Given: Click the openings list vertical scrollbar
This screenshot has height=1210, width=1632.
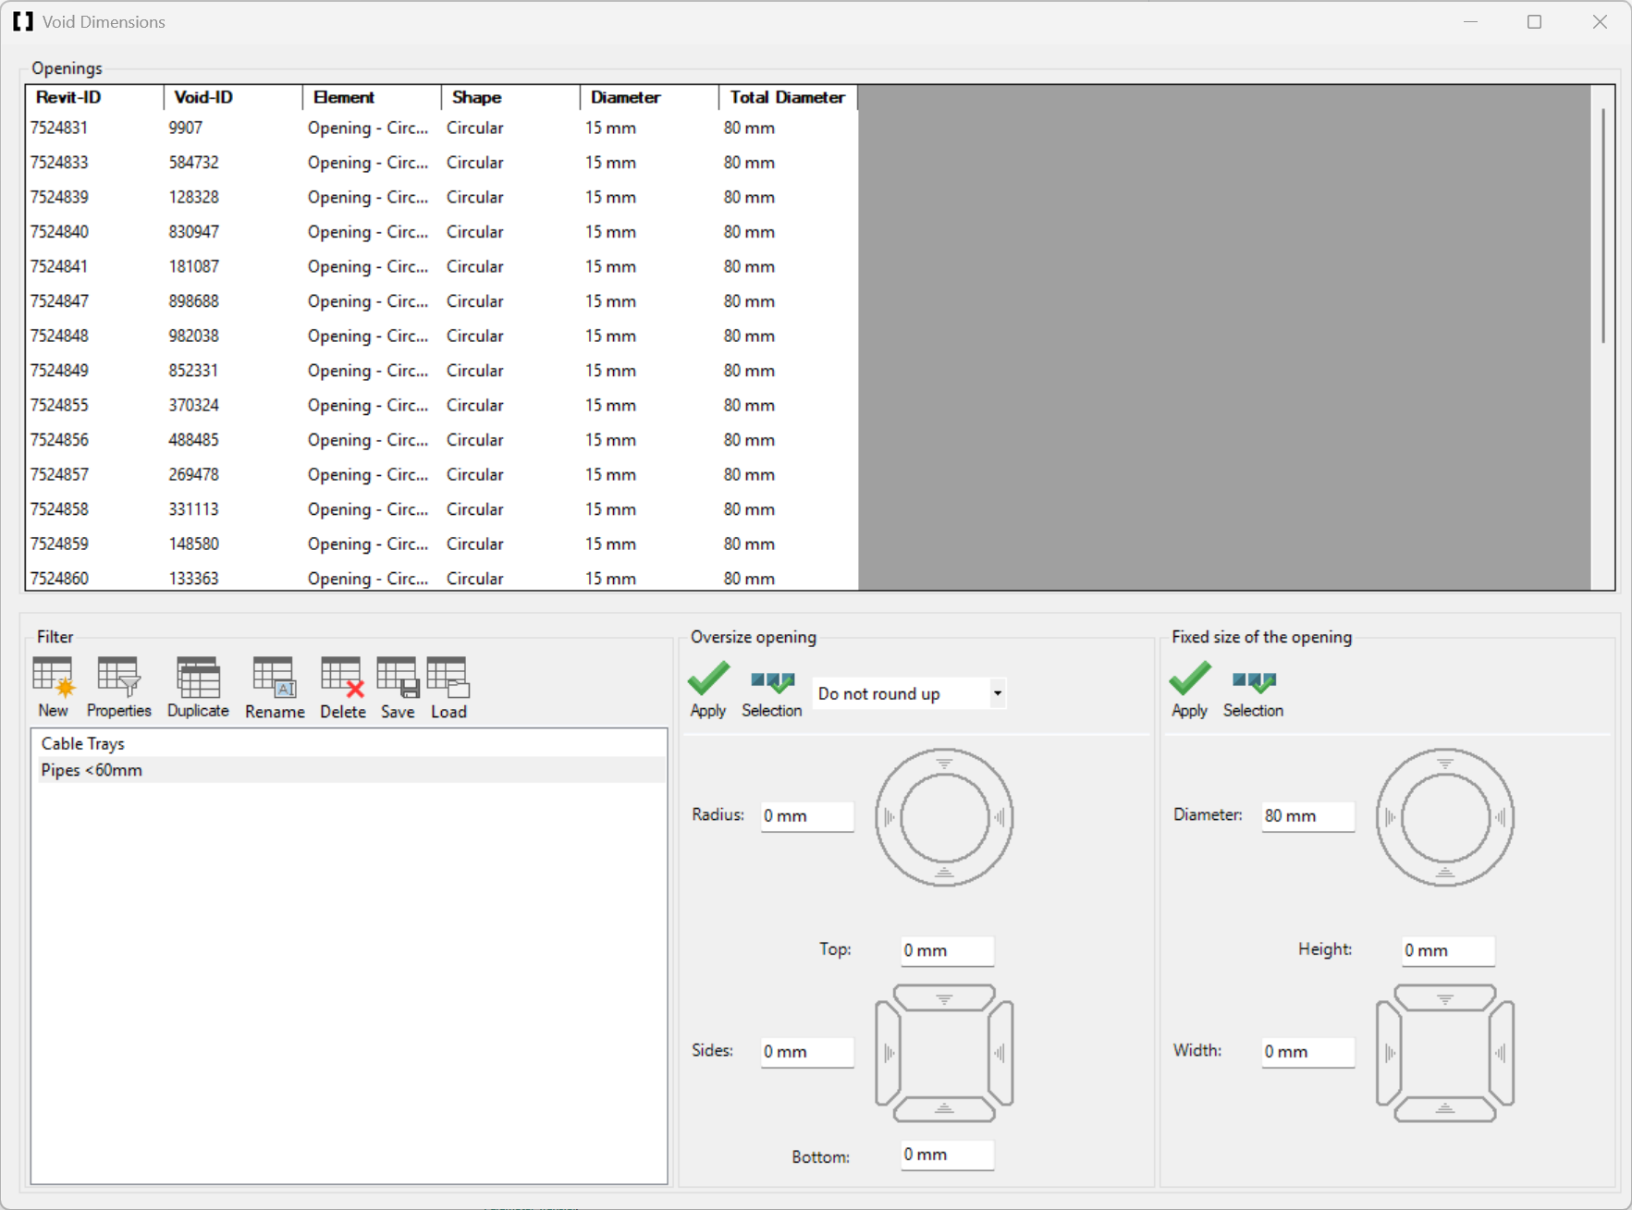Looking at the screenshot, I should tap(1602, 226).
